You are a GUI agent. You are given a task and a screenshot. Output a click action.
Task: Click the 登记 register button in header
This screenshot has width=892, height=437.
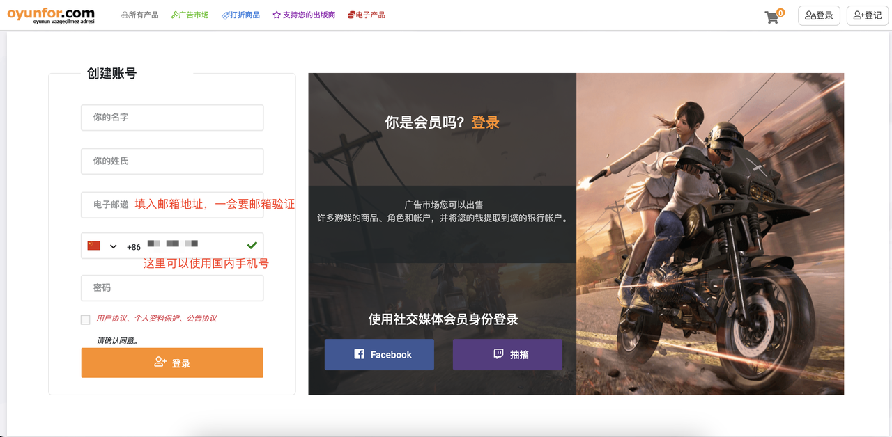[x=867, y=15]
